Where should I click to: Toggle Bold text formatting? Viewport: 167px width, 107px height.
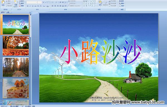click(x=28, y=6)
